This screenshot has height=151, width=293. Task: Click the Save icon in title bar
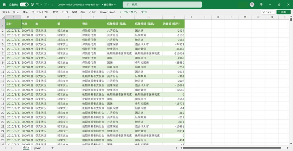click(32, 5)
